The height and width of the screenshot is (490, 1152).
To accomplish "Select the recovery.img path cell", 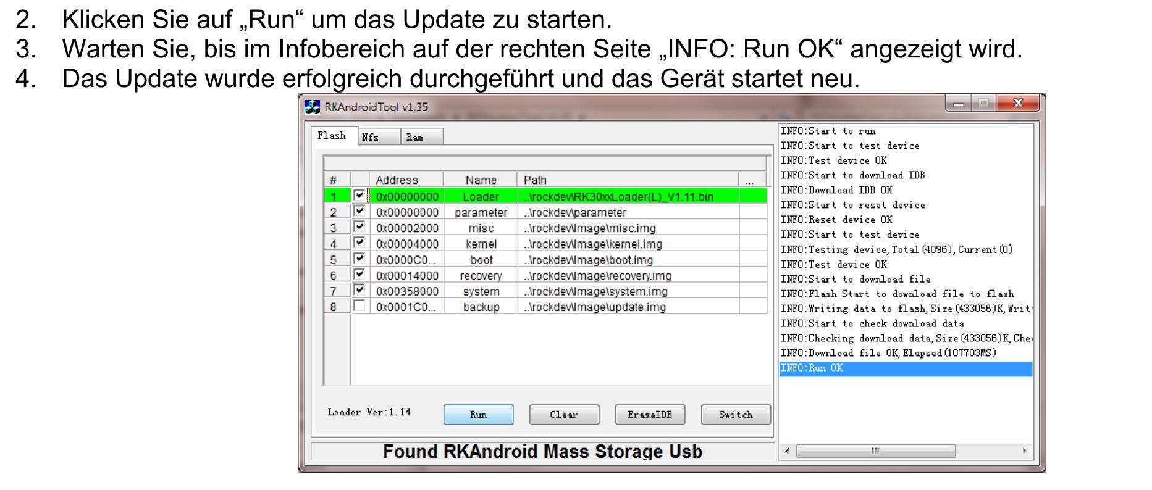I will click(628, 275).
